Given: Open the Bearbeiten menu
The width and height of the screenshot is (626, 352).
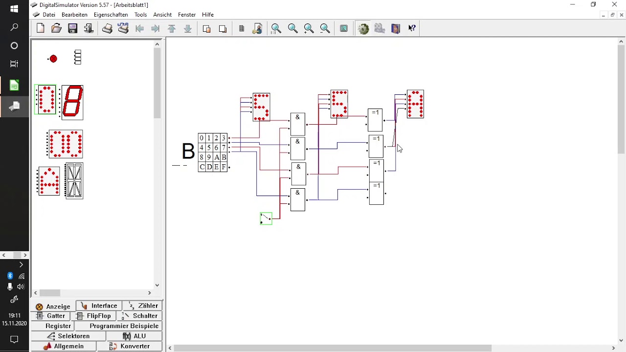Looking at the screenshot, I should 74,15.
